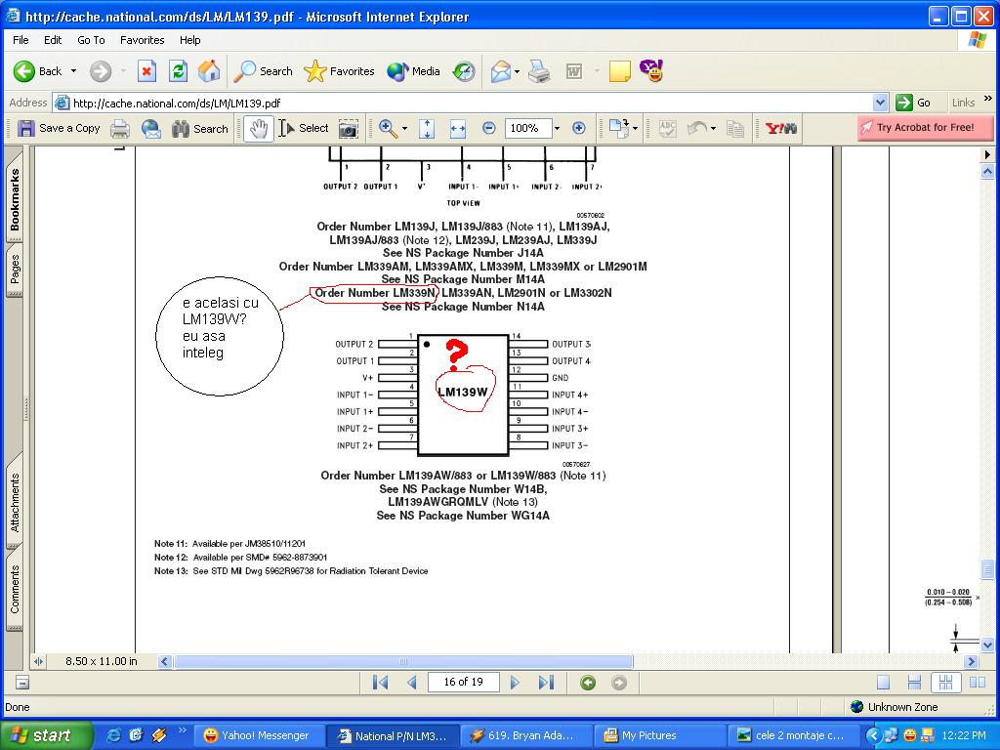The image size is (1000, 750).
Task: Click the Mail envelope icon
Action: 501,71
